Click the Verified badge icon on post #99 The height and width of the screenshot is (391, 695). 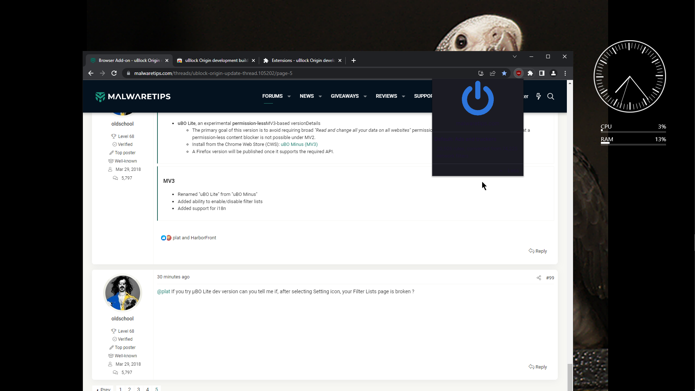[x=114, y=340]
